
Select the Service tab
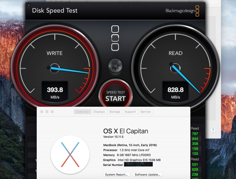click(146, 112)
